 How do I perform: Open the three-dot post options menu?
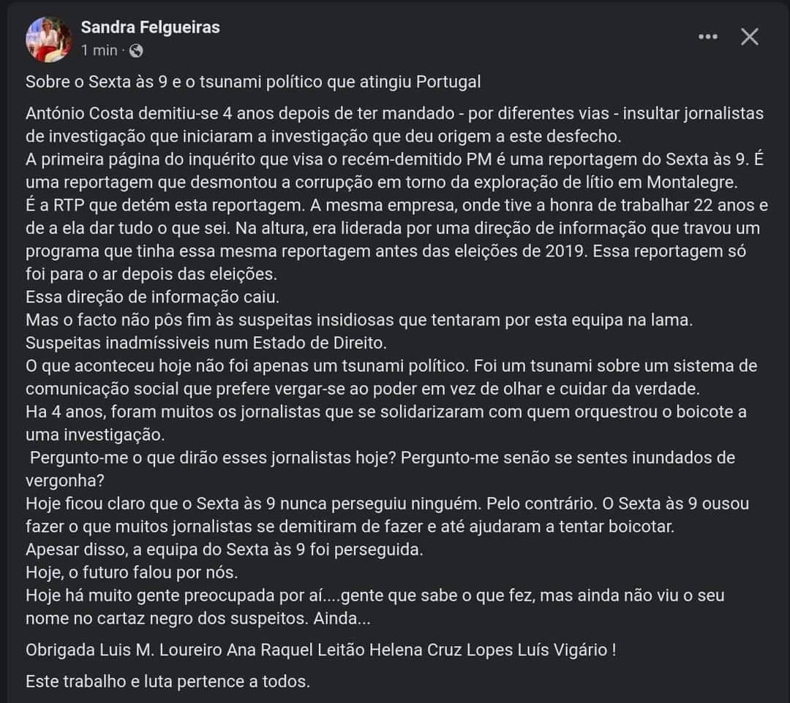pyautogui.click(x=707, y=37)
